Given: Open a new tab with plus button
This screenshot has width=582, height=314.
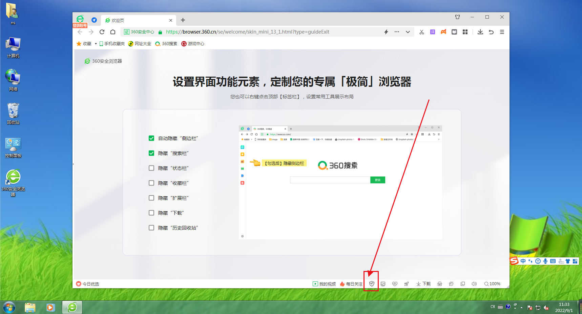Looking at the screenshot, I should [x=183, y=20].
